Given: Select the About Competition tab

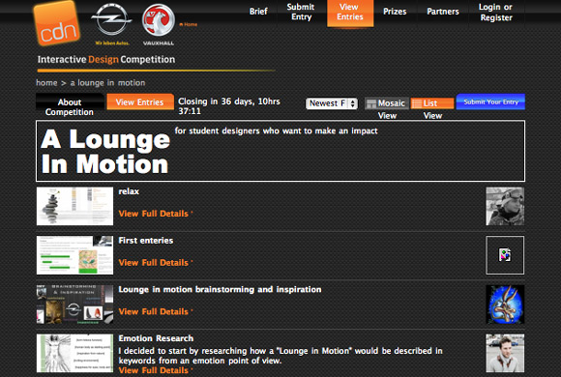Looking at the screenshot, I should pos(70,107).
